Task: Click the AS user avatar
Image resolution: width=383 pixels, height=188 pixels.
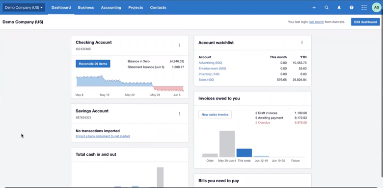Action: (x=377, y=7)
